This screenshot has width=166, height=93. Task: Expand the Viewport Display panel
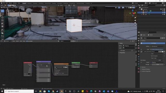point(146,69)
